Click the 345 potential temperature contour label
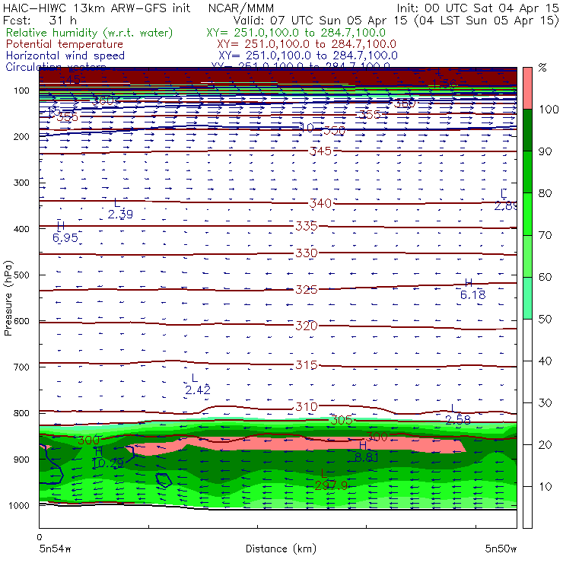Image resolution: width=563 pixels, height=563 pixels. (x=320, y=151)
